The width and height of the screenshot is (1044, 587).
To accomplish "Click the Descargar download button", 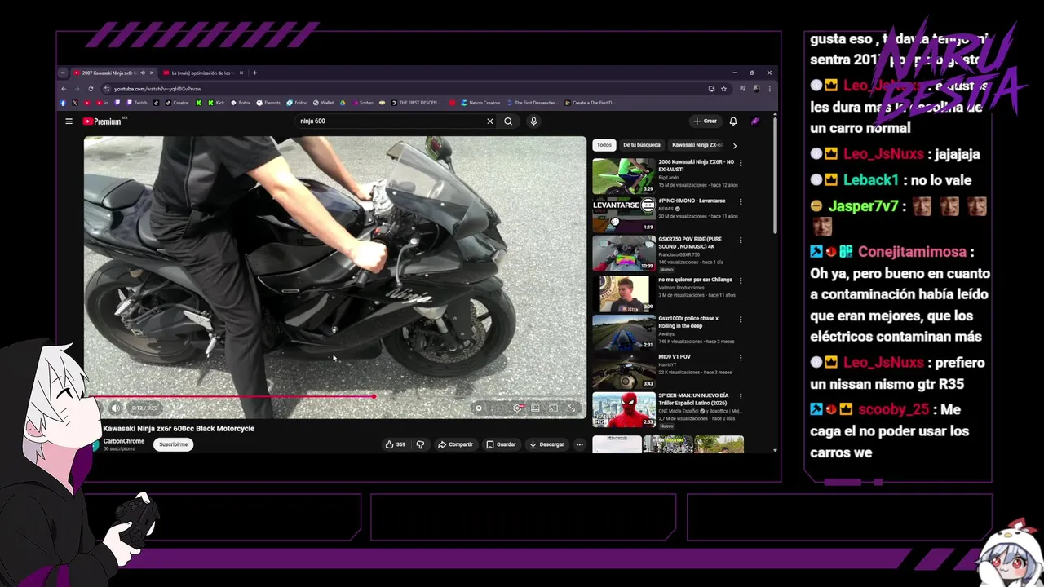I will [546, 444].
